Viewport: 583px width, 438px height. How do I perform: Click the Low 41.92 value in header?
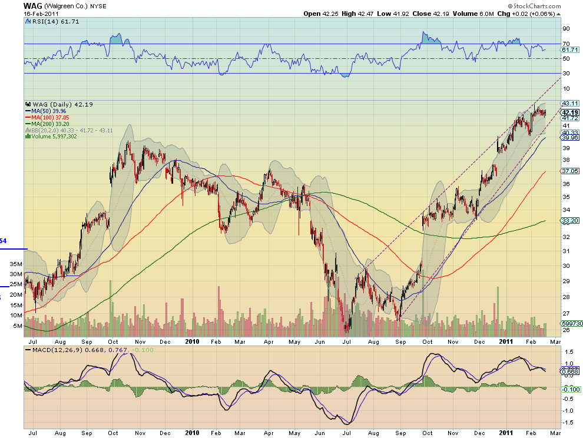pyautogui.click(x=393, y=14)
